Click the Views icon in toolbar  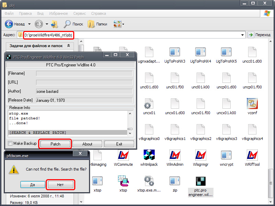pyautogui.click(x=117, y=24)
